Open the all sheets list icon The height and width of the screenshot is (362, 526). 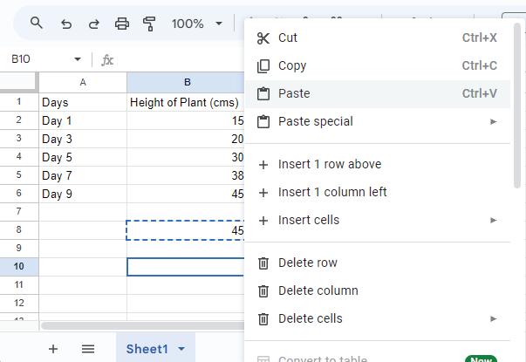(88, 349)
